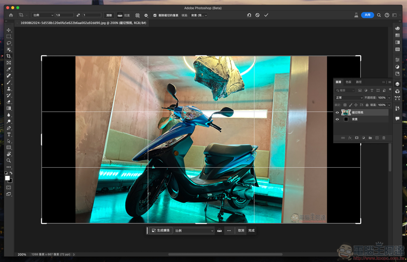Toggle Delete Cropped Pixels checkbox
The image size is (407, 262).
[155, 15]
